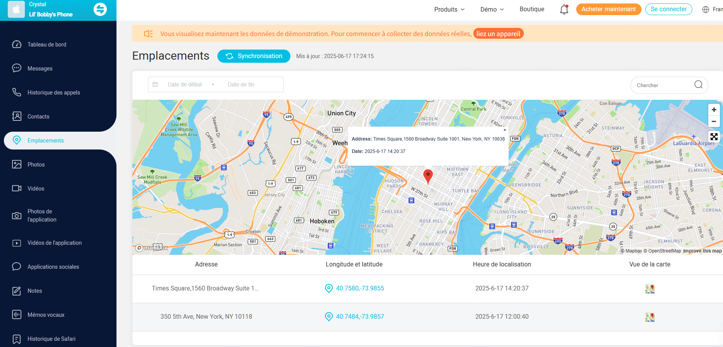Click coordinates 40.7580,-73.9855
The image size is (723, 347).
360,288
